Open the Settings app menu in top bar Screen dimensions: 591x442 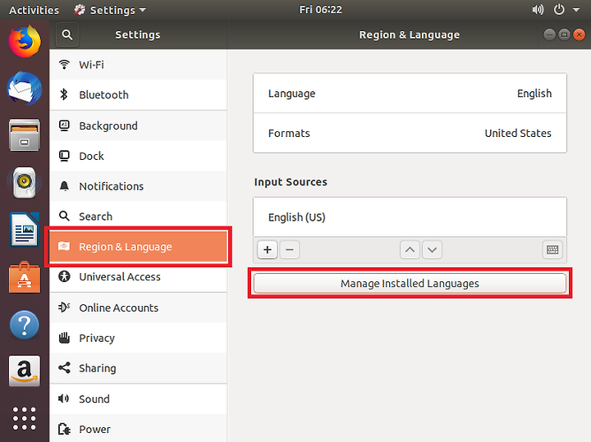[110, 10]
